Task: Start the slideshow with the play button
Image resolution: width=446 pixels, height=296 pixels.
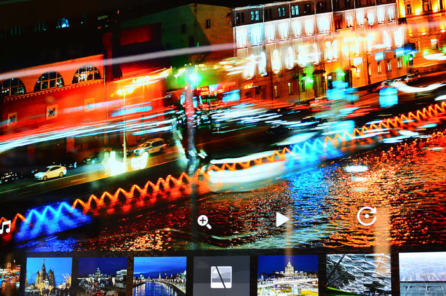Action: [282, 220]
